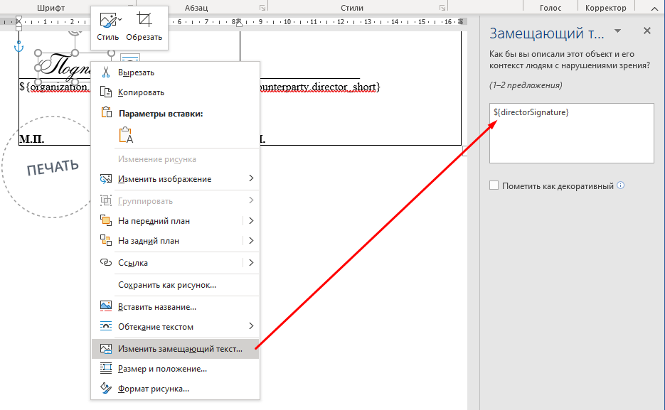This screenshot has height=410, width=665.
Task: Click Insert Caption (Вставить название)
Action: pyautogui.click(x=156, y=307)
